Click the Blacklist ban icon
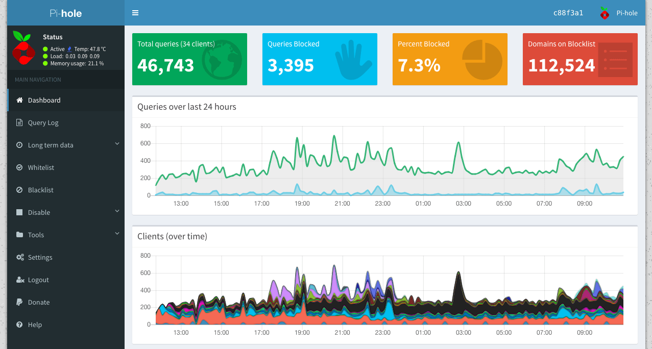Screen dimensions: 652x349 click(19, 190)
